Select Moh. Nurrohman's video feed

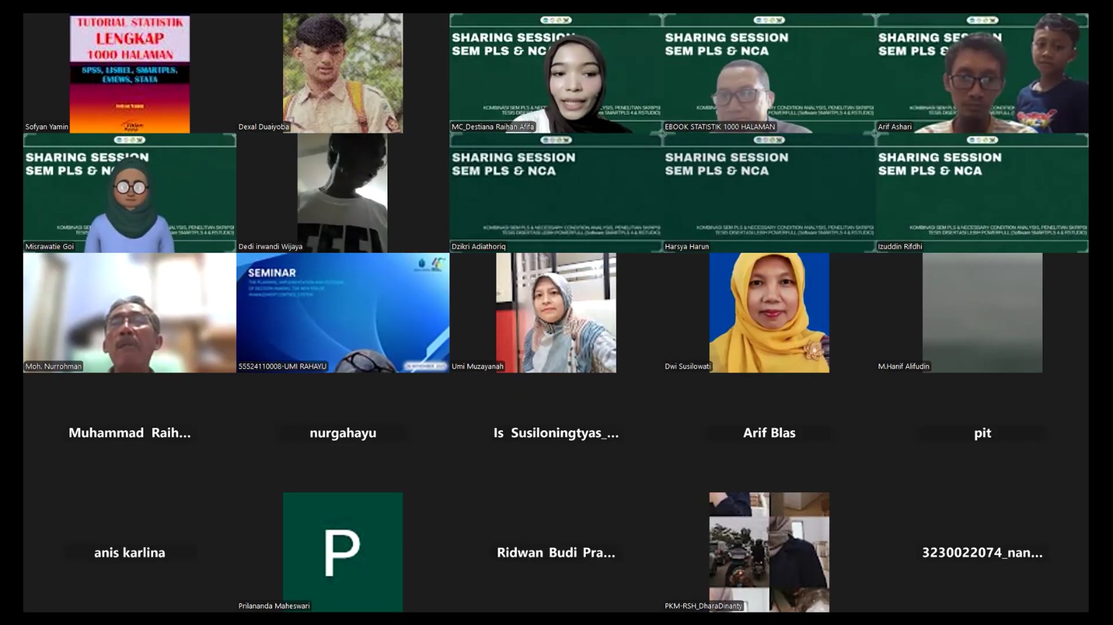129,313
